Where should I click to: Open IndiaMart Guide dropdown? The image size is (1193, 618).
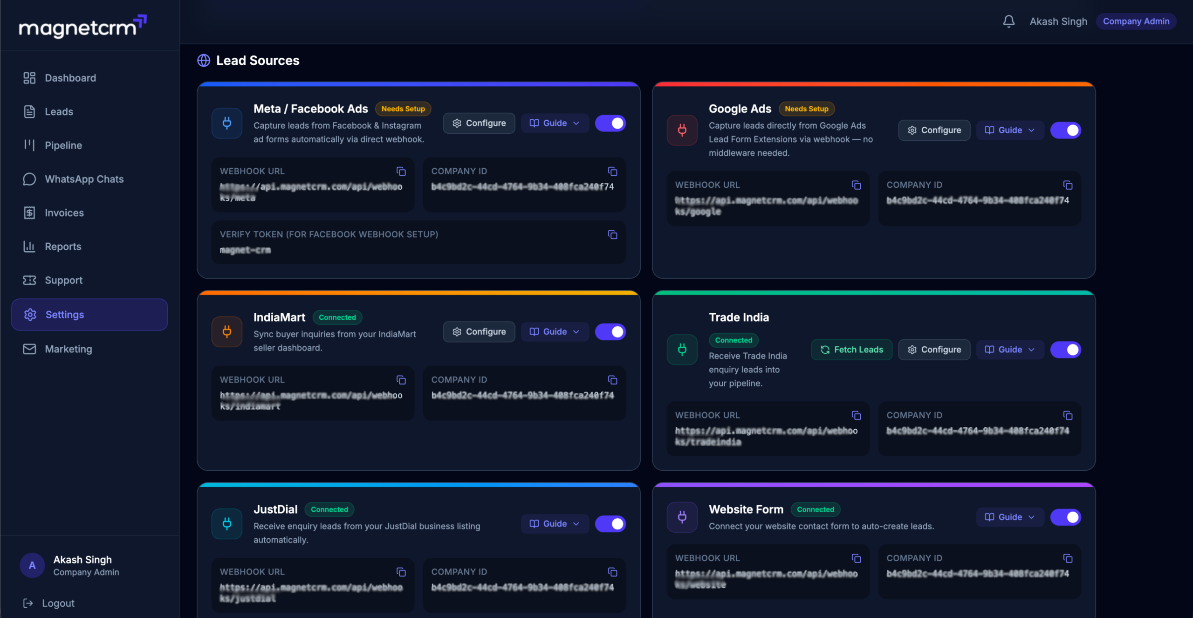tap(555, 332)
